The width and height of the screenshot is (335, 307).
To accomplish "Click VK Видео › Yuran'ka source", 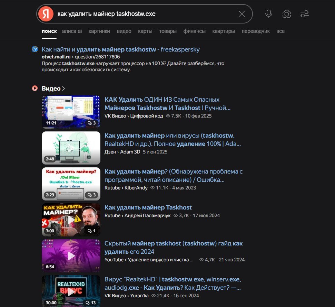I will (x=126, y=296).
